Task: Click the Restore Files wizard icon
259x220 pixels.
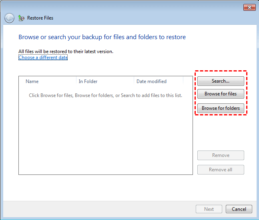Action: [21, 18]
